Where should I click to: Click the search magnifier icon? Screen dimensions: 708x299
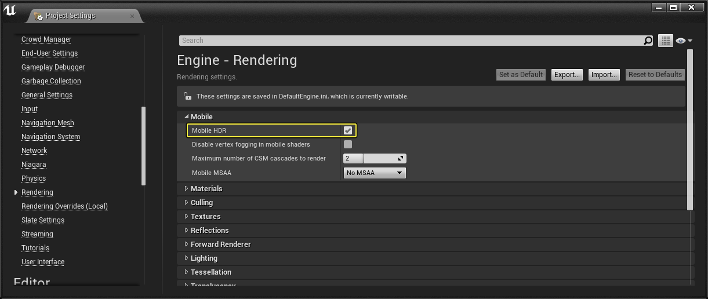point(648,41)
